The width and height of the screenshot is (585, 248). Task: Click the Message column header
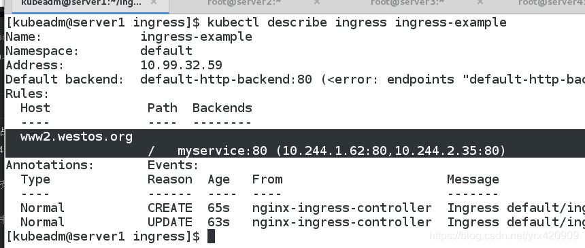tap(473, 179)
